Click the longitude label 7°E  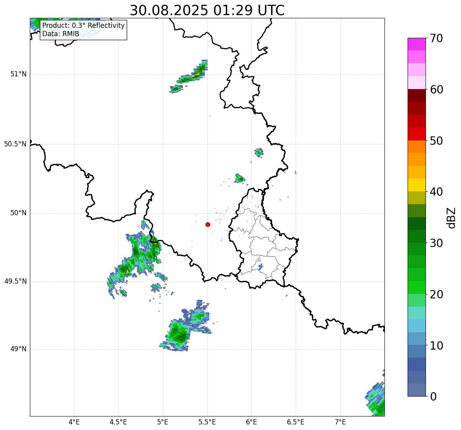click(x=340, y=422)
